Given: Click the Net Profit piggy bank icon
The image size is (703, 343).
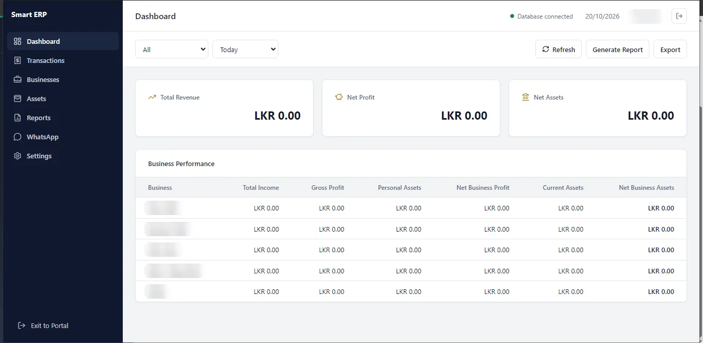Looking at the screenshot, I should pos(339,97).
